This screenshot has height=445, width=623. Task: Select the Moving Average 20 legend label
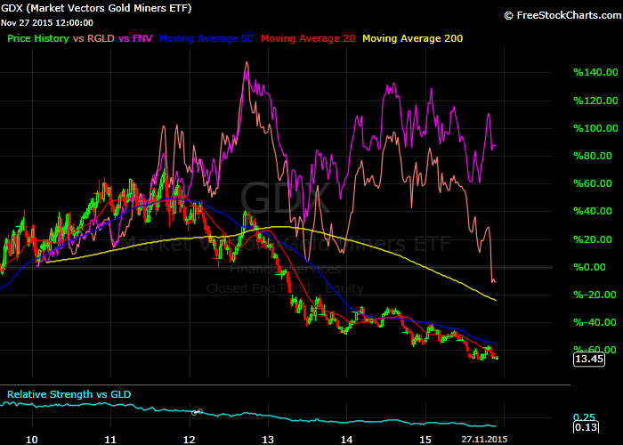coord(308,38)
